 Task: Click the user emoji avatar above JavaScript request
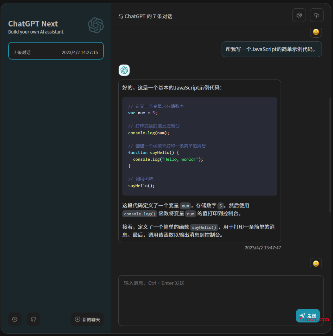(316, 32)
